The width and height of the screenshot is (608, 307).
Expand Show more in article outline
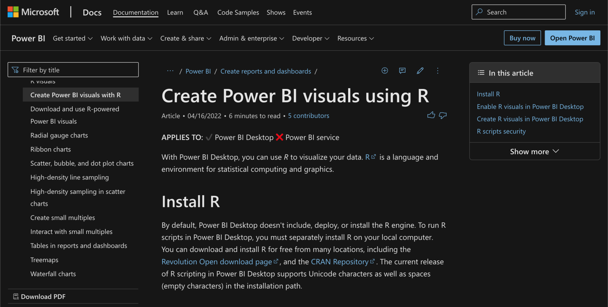(535, 152)
